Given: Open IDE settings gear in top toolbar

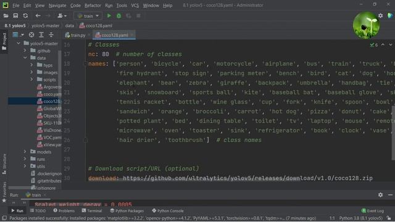Looking at the screenshot, I should pyautogui.click(x=380, y=15).
